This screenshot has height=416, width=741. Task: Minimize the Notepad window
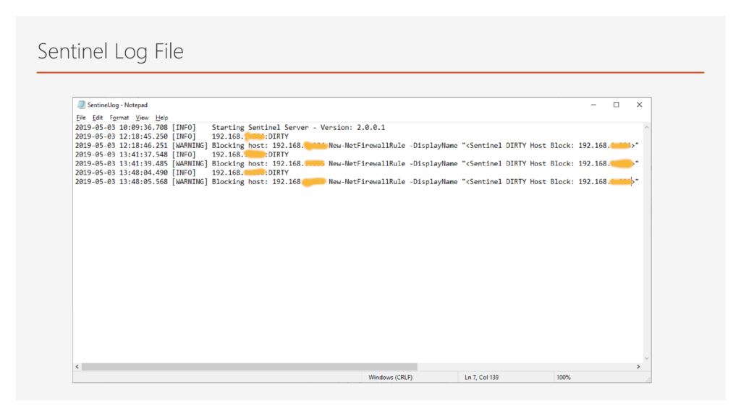(593, 105)
